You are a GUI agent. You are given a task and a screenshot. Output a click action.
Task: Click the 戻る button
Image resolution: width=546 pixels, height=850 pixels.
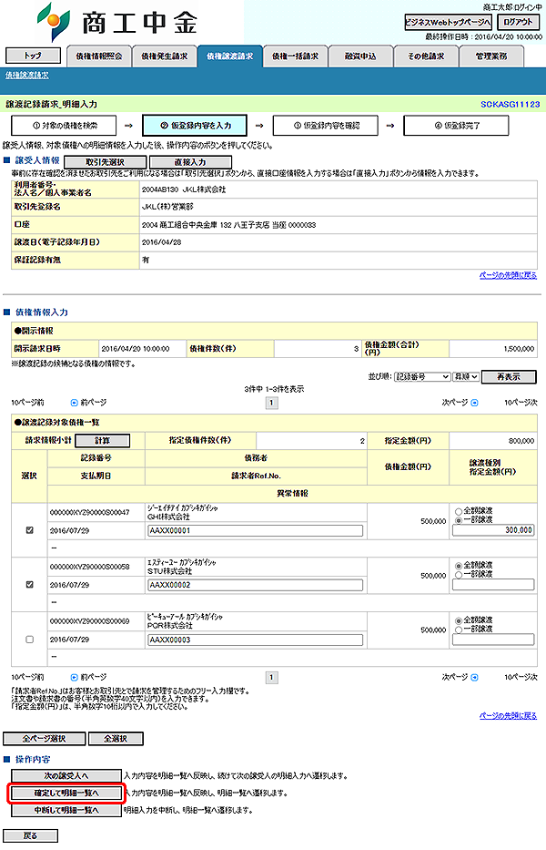30,836
